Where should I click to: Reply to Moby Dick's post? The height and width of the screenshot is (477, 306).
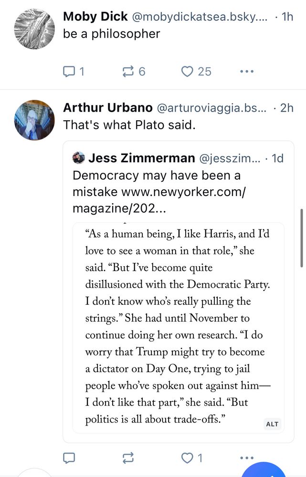[70, 72]
